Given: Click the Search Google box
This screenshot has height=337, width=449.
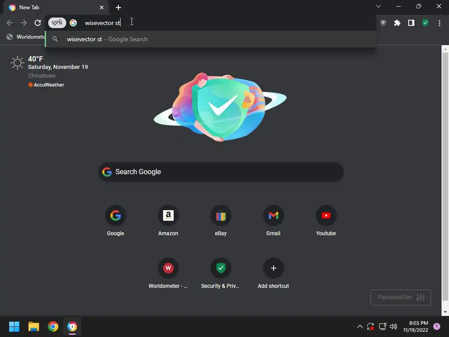Looking at the screenshot, I should pyautogui.click(x=221, y=172).
